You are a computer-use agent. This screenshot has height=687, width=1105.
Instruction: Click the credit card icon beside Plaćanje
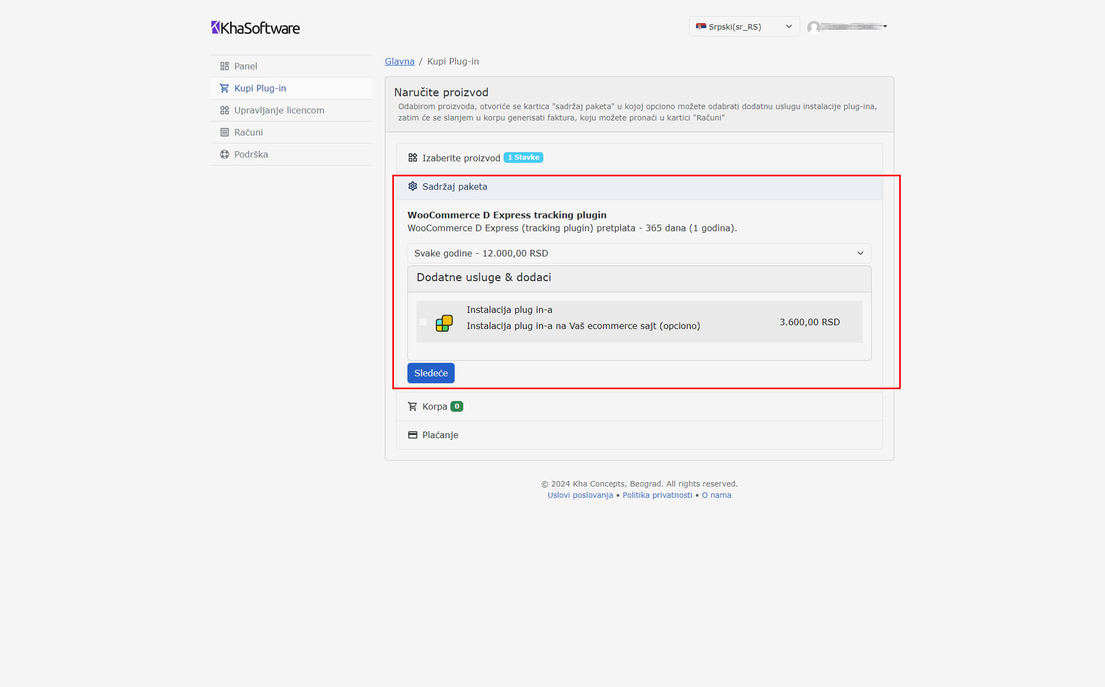point(413,435)
